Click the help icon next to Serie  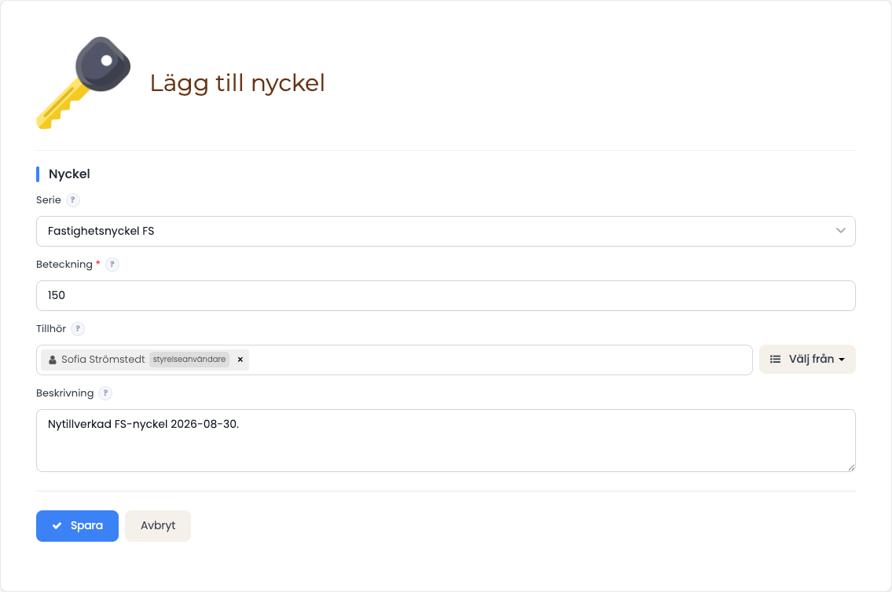(73, 200)
